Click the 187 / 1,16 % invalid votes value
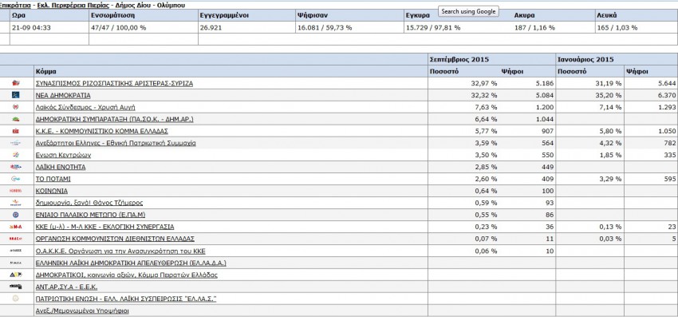Viewport: 678px width, 317px height. pyautogui.click(x=534, y=27)
